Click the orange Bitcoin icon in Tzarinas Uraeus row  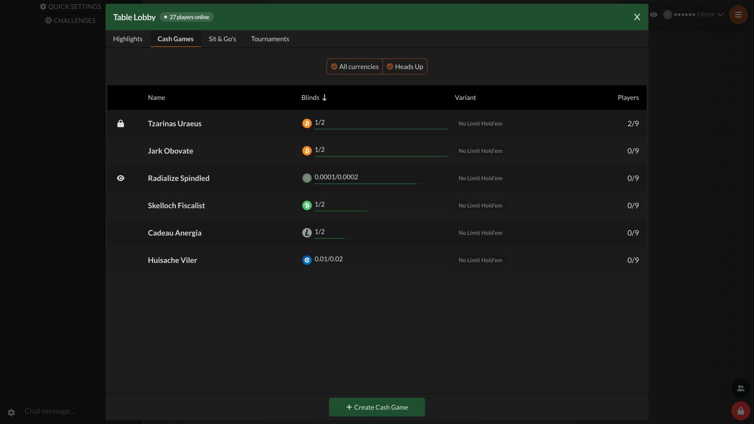[307, 123]
